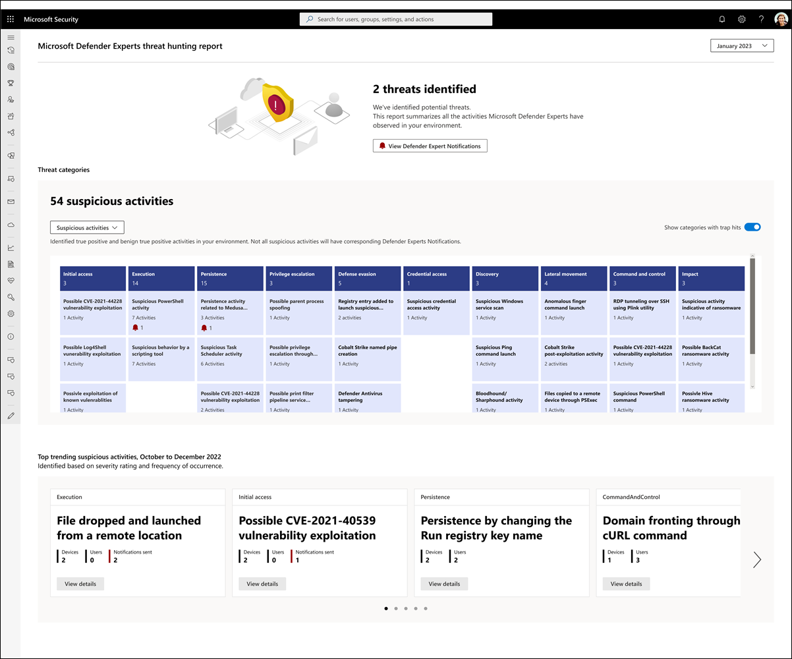The height and width of the screenshot is (659, 792).
Task: Open notifications bell in top bar
Action: point(723,19)
